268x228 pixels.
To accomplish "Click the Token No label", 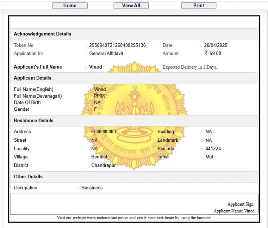I will (x=23, y=45).
